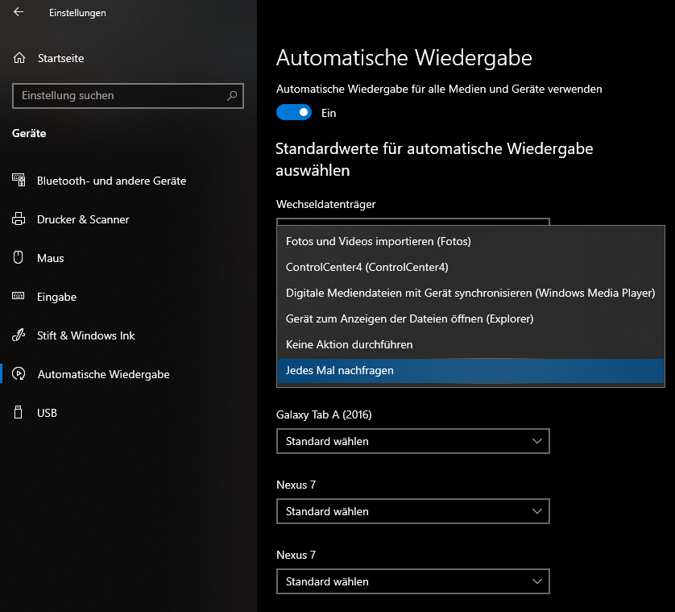This screenshot has height=612, width=675.
Task: Click the back arrow in Einstellungen
Action: [19, 12]
